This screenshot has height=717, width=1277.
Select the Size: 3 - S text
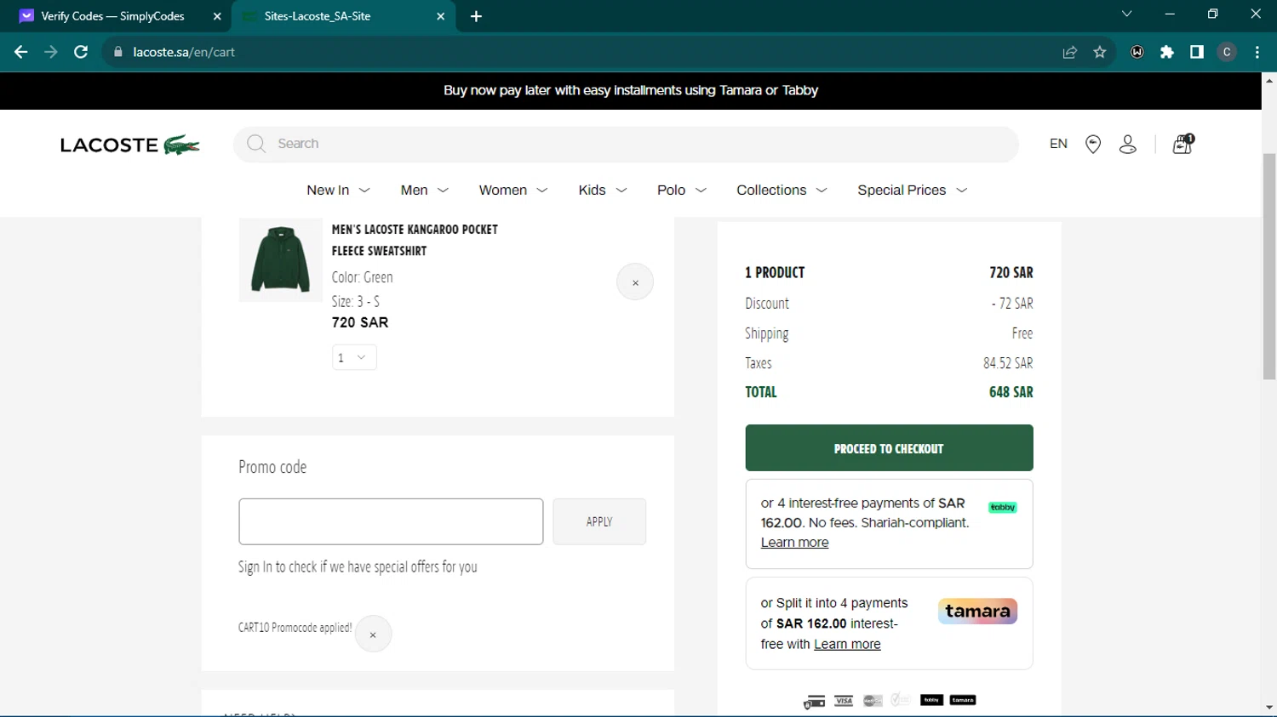pyautogui.click(x=355, y=302)
